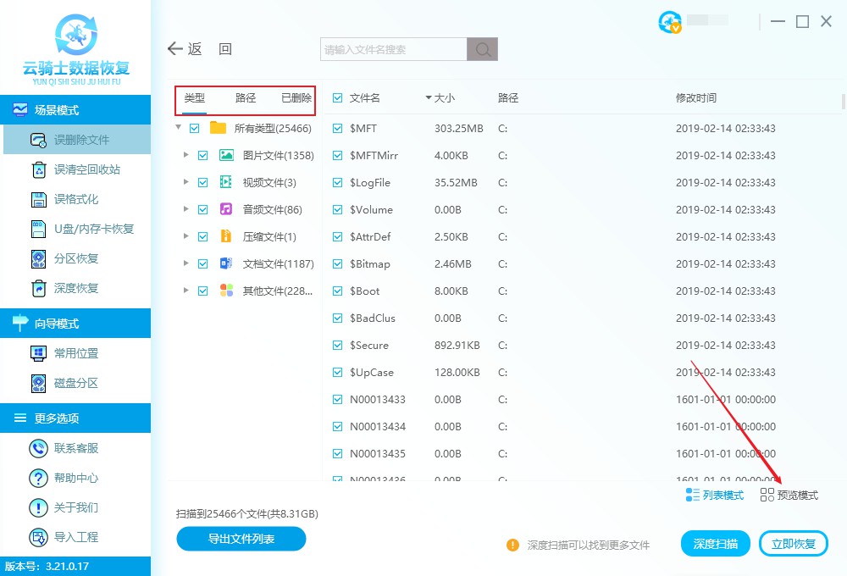Click the 音频文件 music note icon
The image size is (847, 576).
click(226, 209)
